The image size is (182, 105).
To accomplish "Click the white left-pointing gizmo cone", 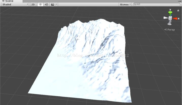I will [165, 18].
